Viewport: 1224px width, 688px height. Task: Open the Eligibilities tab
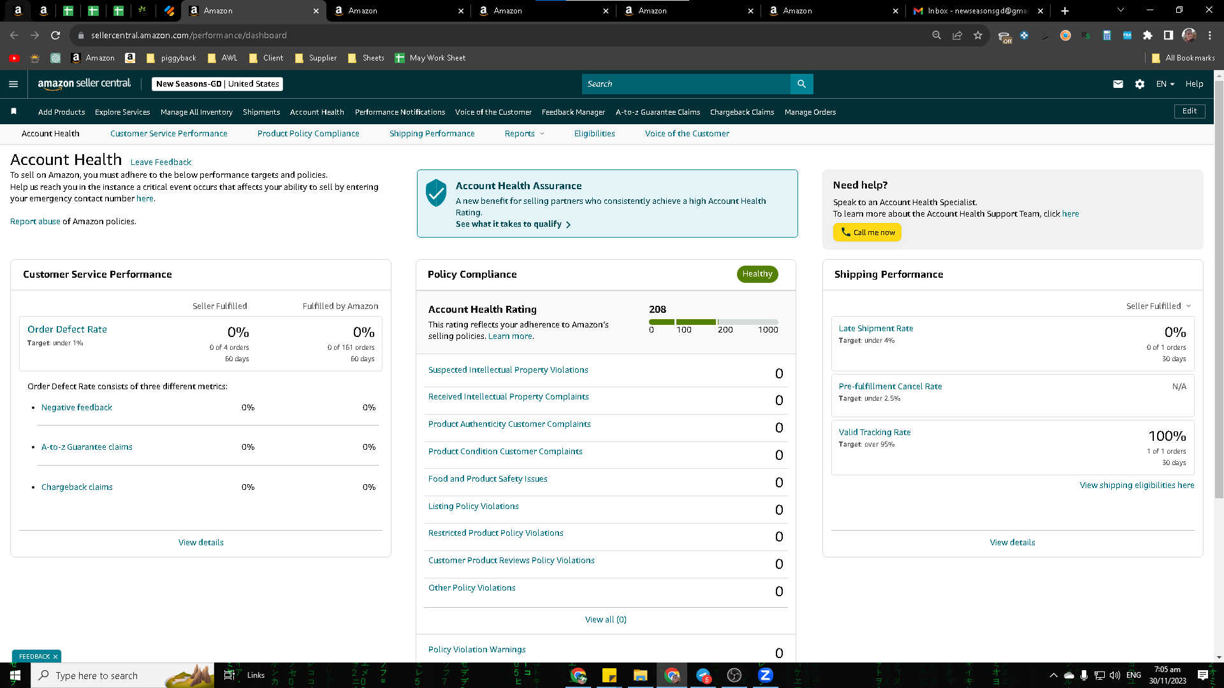(x=594, y=133)
